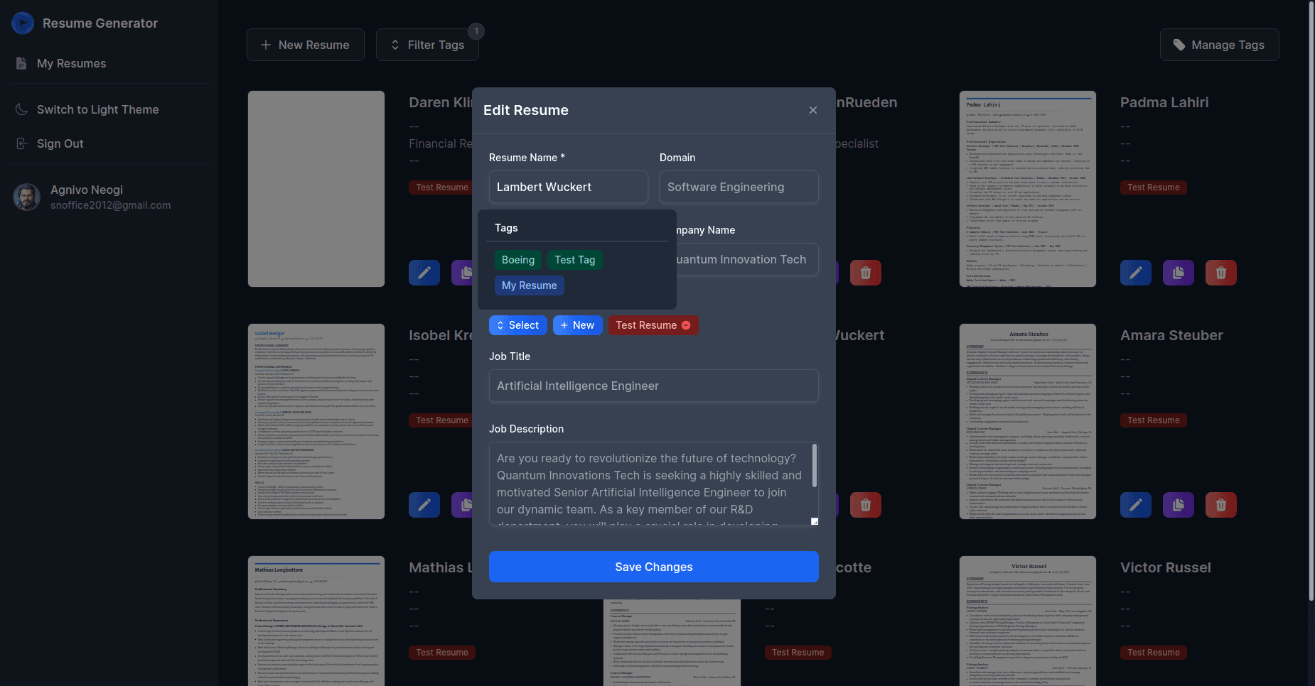Open Manage Tags
The width and height of the screenshot is (1315, 686).
(1220, 45)
